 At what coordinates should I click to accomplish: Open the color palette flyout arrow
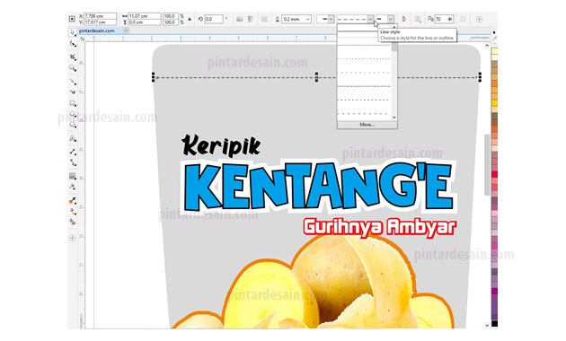[x=494, y=32]
